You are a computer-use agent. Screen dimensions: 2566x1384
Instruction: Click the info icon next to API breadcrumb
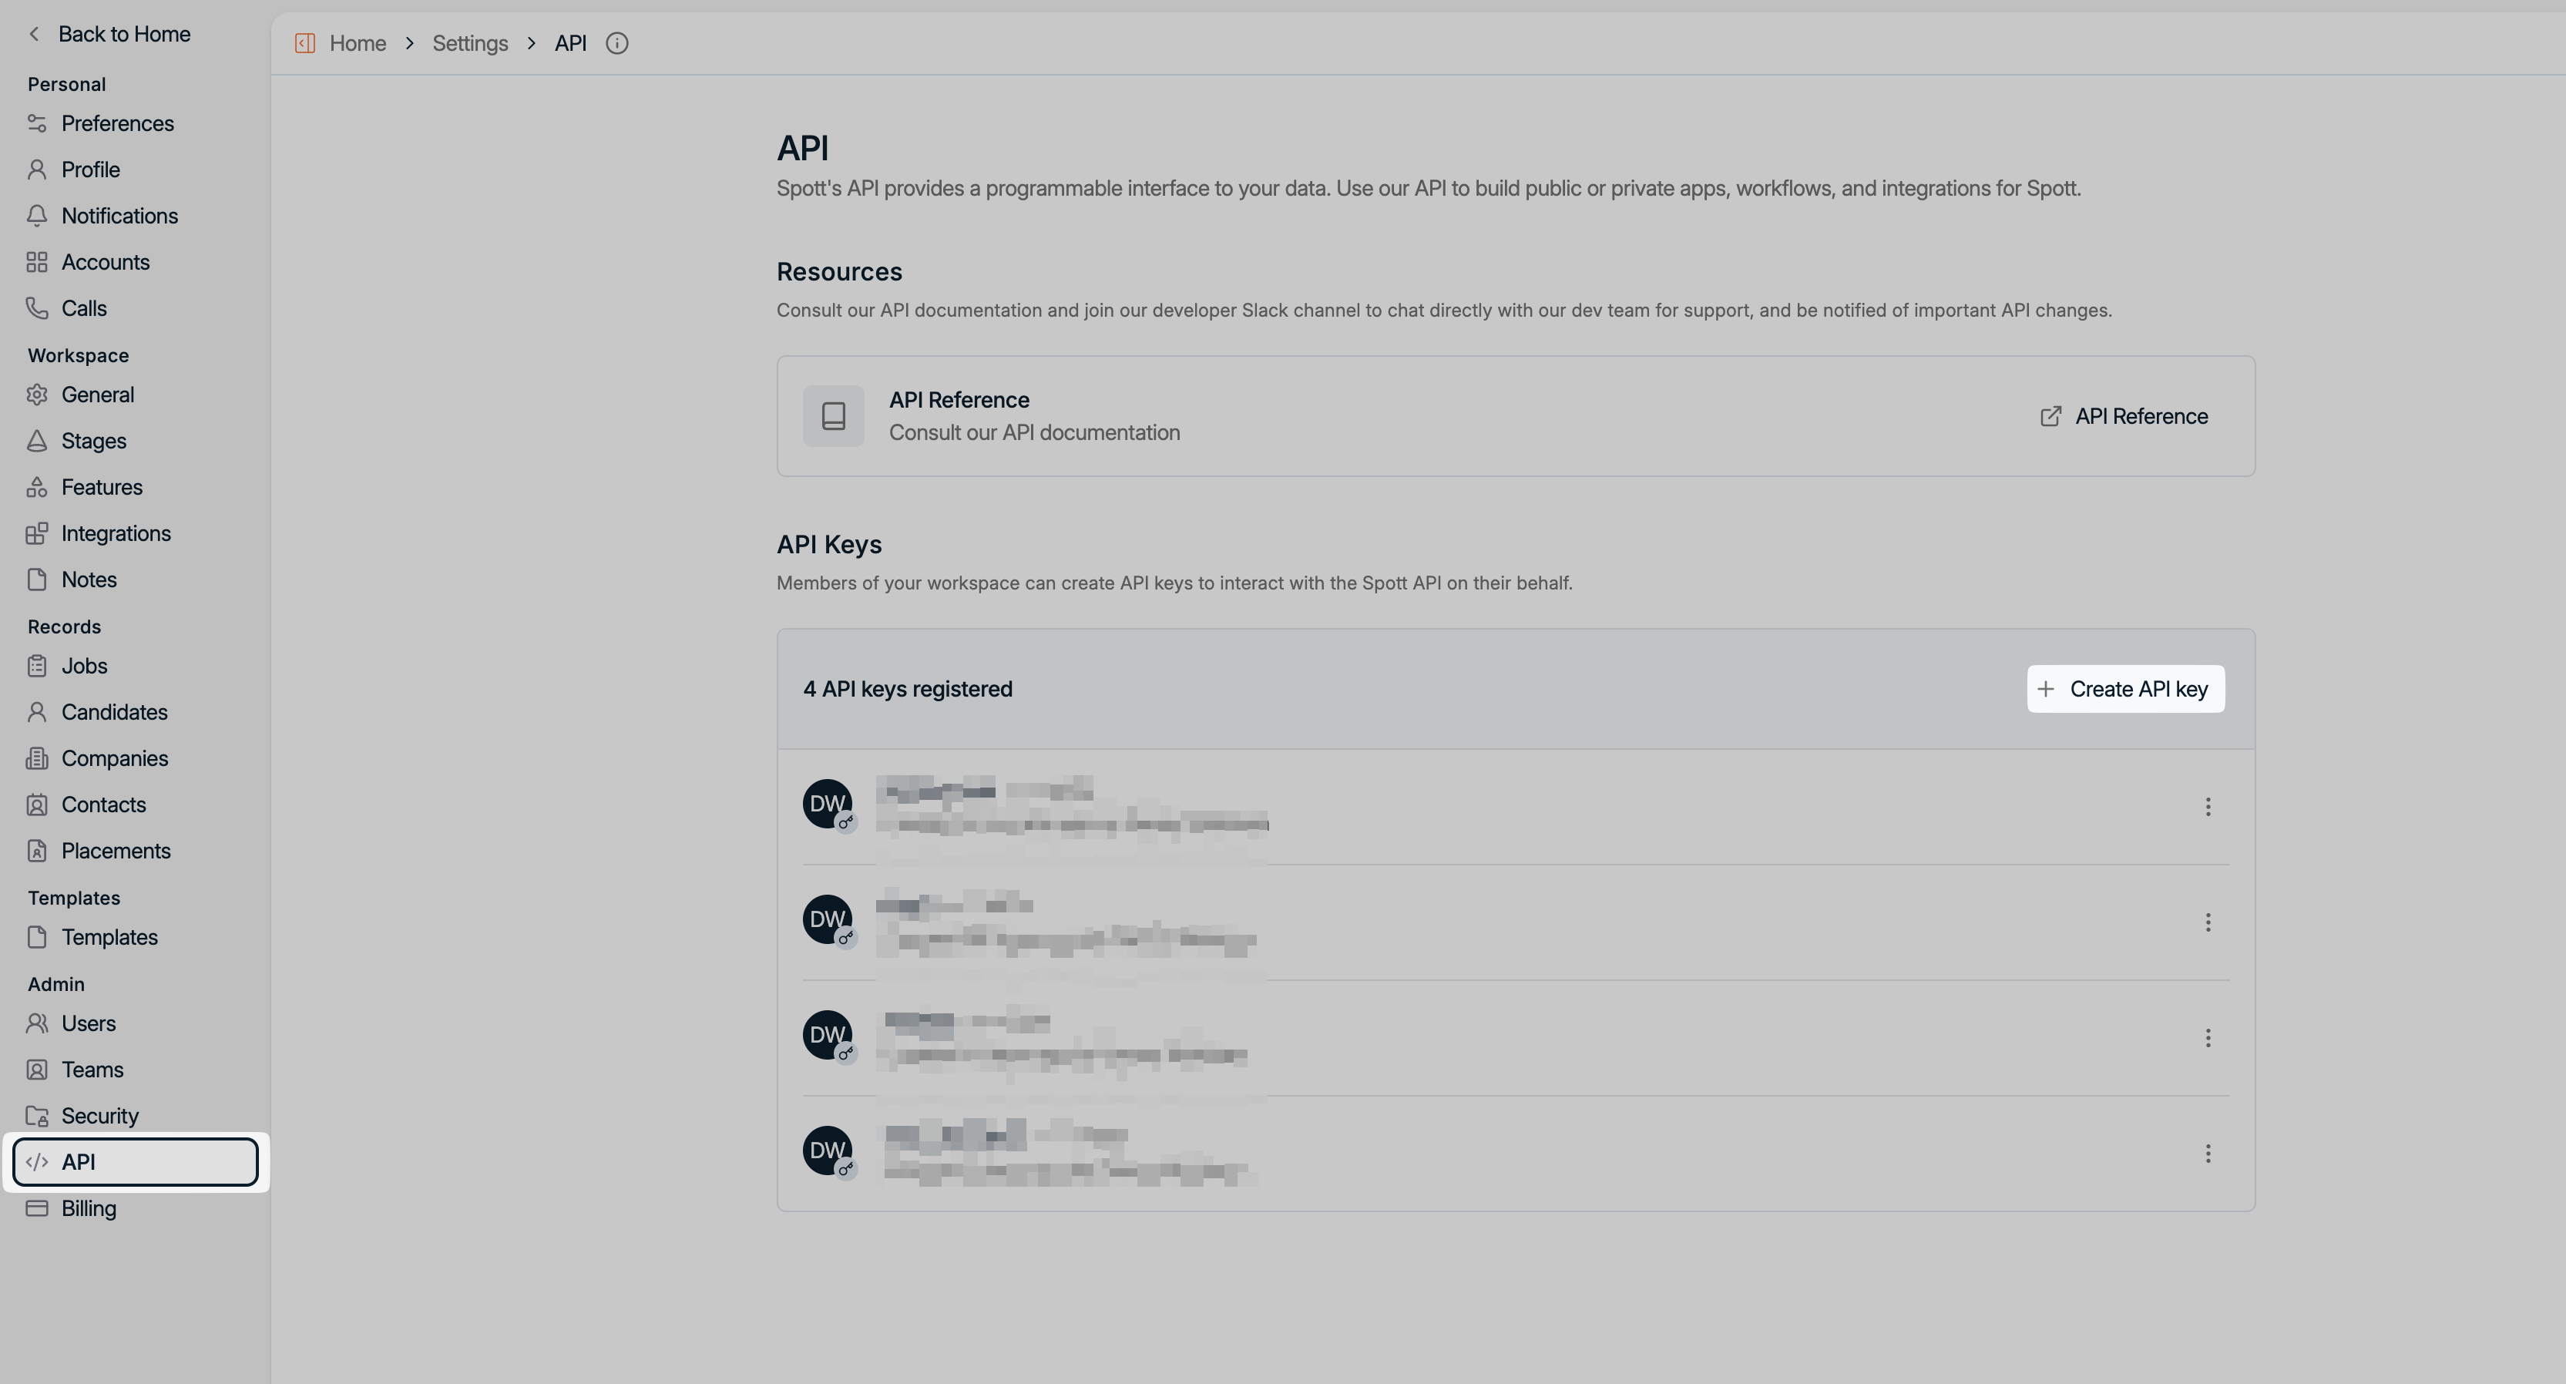[616, 43]
